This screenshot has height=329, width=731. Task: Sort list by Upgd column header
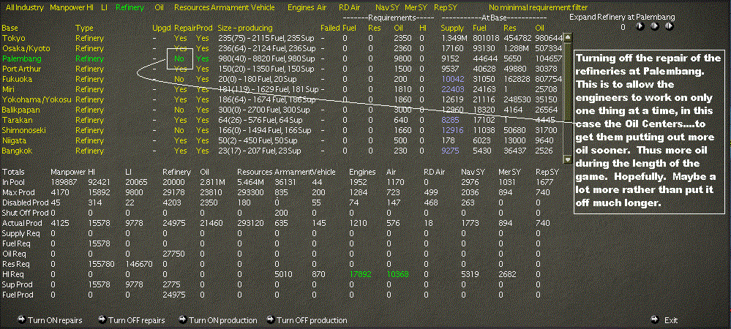pos(162,28)
